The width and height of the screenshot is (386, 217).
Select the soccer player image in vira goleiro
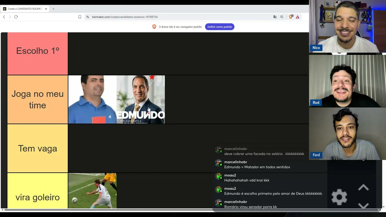tap(92, 191)
